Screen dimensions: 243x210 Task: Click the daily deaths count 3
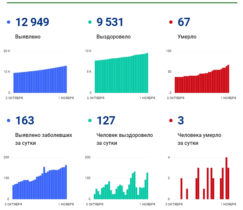(x=181, y=120)
